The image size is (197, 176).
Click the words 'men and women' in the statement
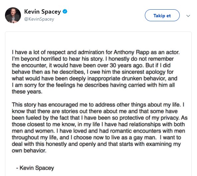[33, 131]
